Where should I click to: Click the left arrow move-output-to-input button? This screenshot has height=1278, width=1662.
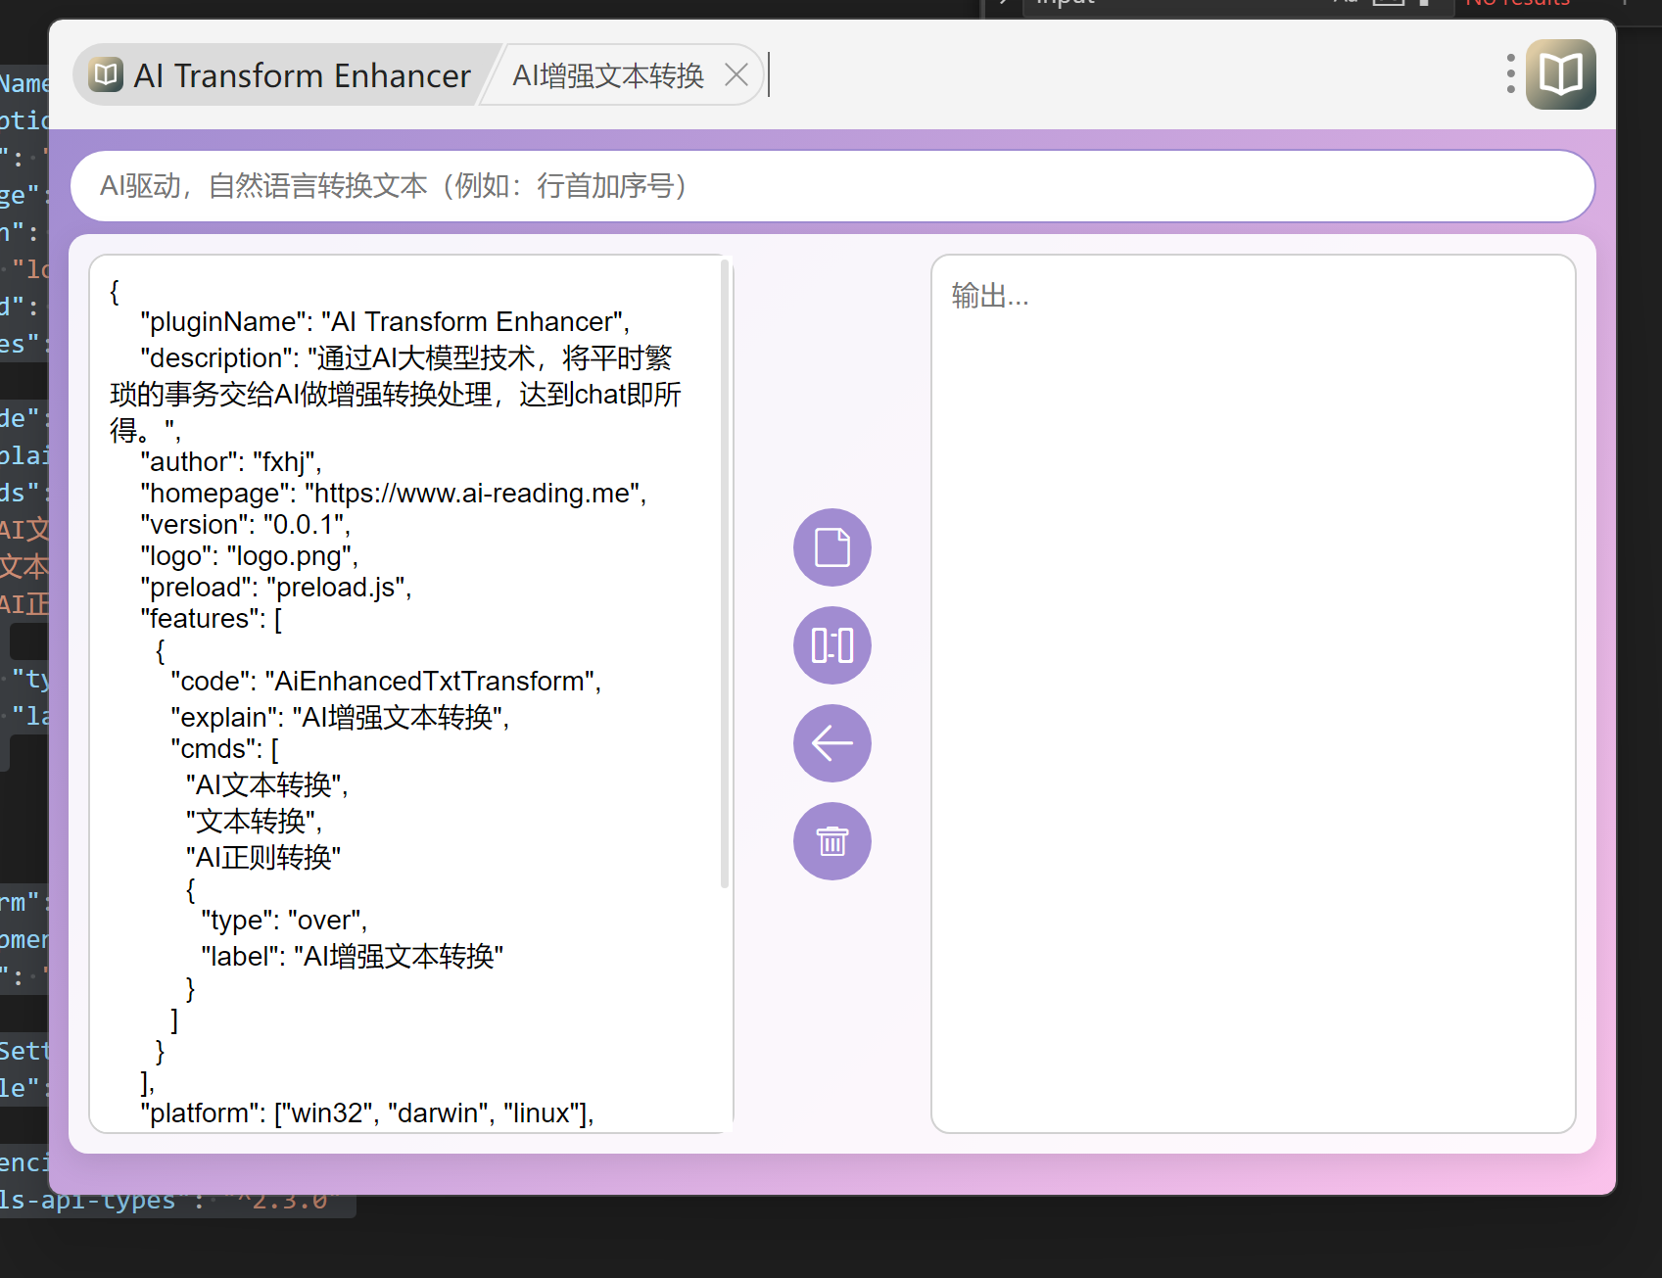(831, 743)
